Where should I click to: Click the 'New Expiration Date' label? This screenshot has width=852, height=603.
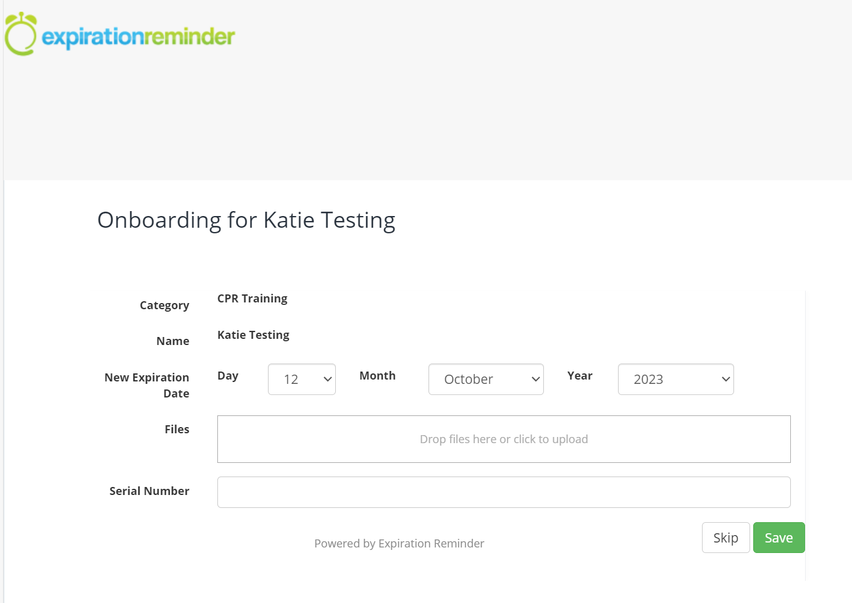(147, 385)
